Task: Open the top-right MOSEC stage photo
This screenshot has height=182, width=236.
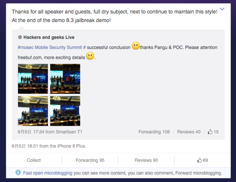Action: [65, 79]
